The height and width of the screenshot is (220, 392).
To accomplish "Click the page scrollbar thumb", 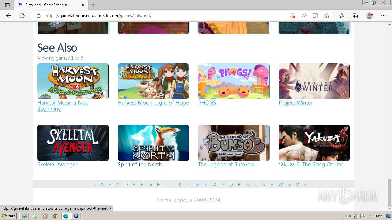I will tap(389, 193).
